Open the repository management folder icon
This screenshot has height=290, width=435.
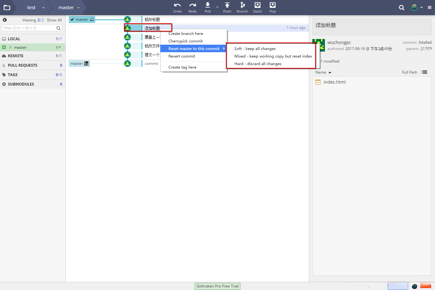coord(7,8)
